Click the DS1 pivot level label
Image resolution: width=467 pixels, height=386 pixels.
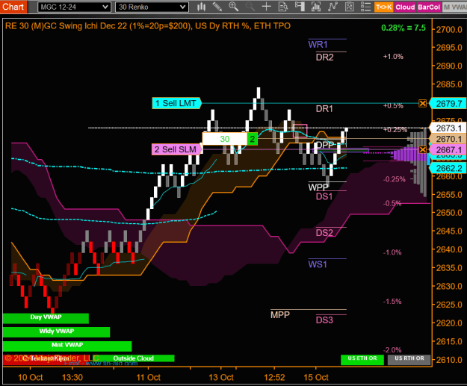324,196
